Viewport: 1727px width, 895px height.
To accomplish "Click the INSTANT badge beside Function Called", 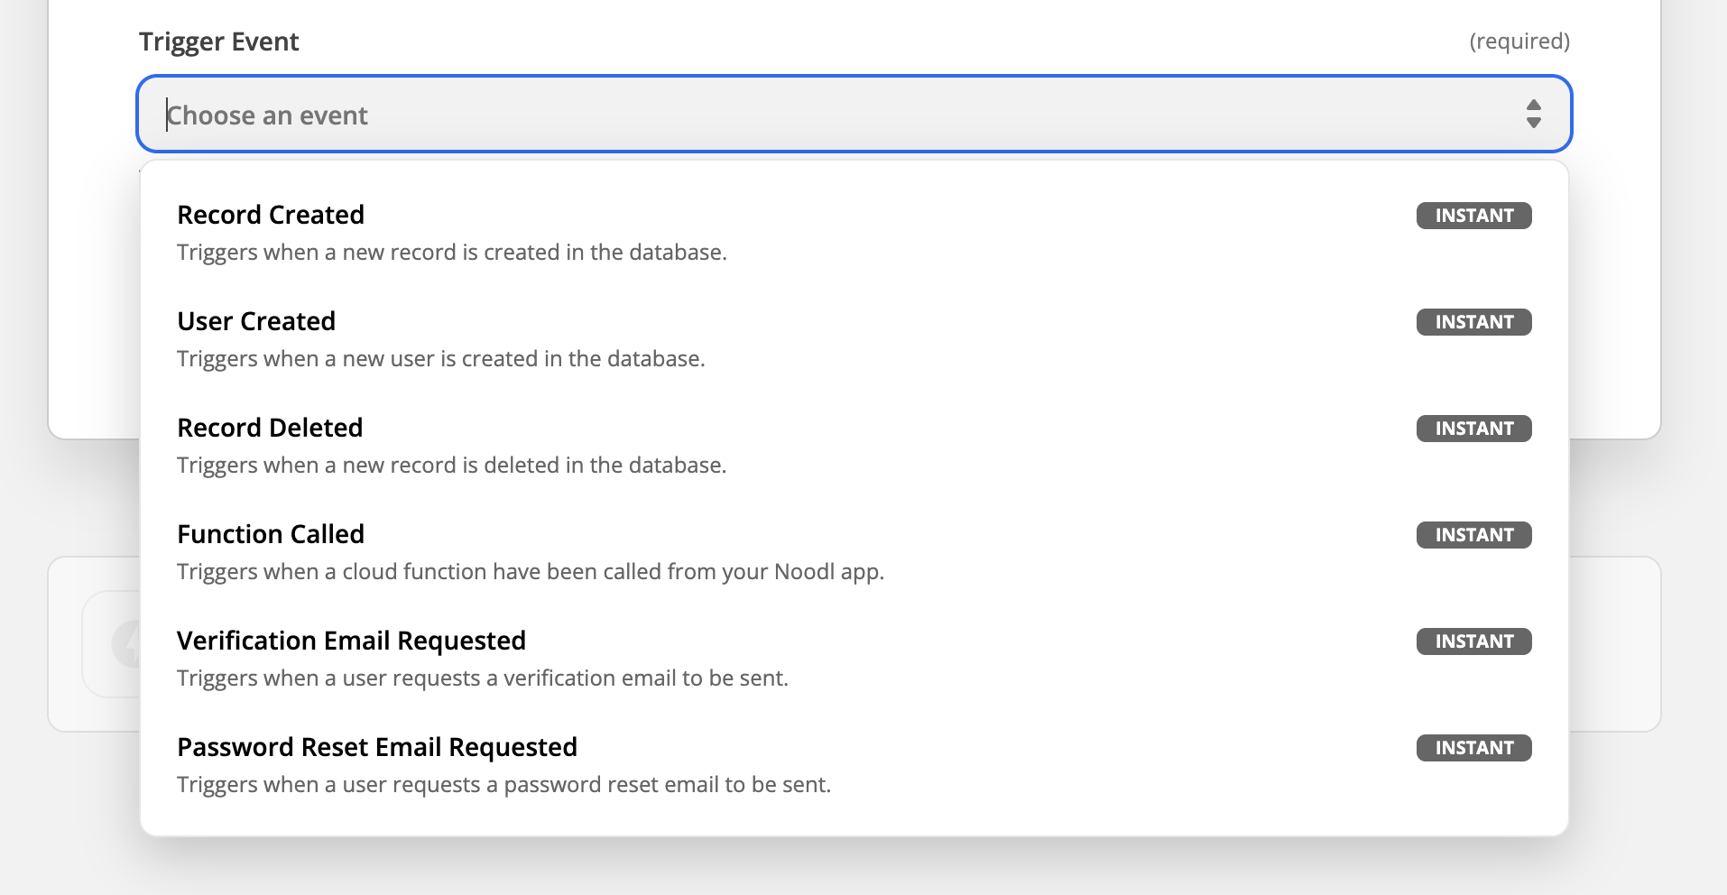I will tap(1473, 535).
